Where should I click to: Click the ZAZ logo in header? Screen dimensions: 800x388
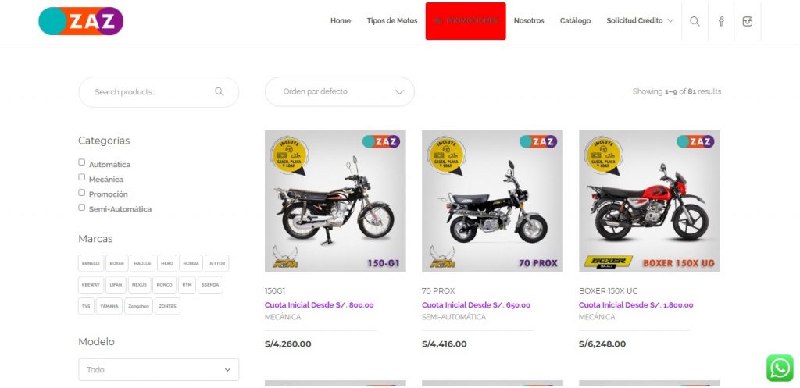[80, 21]
